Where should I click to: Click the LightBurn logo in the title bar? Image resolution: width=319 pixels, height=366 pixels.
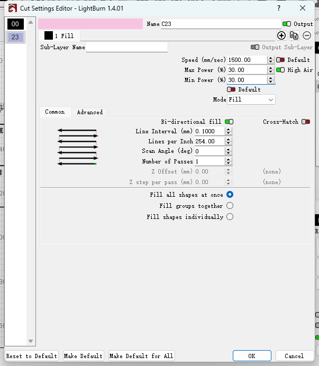12,8
